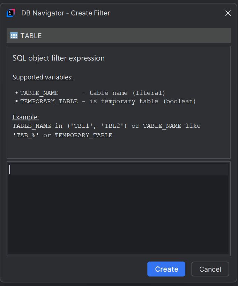Cancel the Create Filter dialog
The image size is (238, 286).
tap(210, 269)
